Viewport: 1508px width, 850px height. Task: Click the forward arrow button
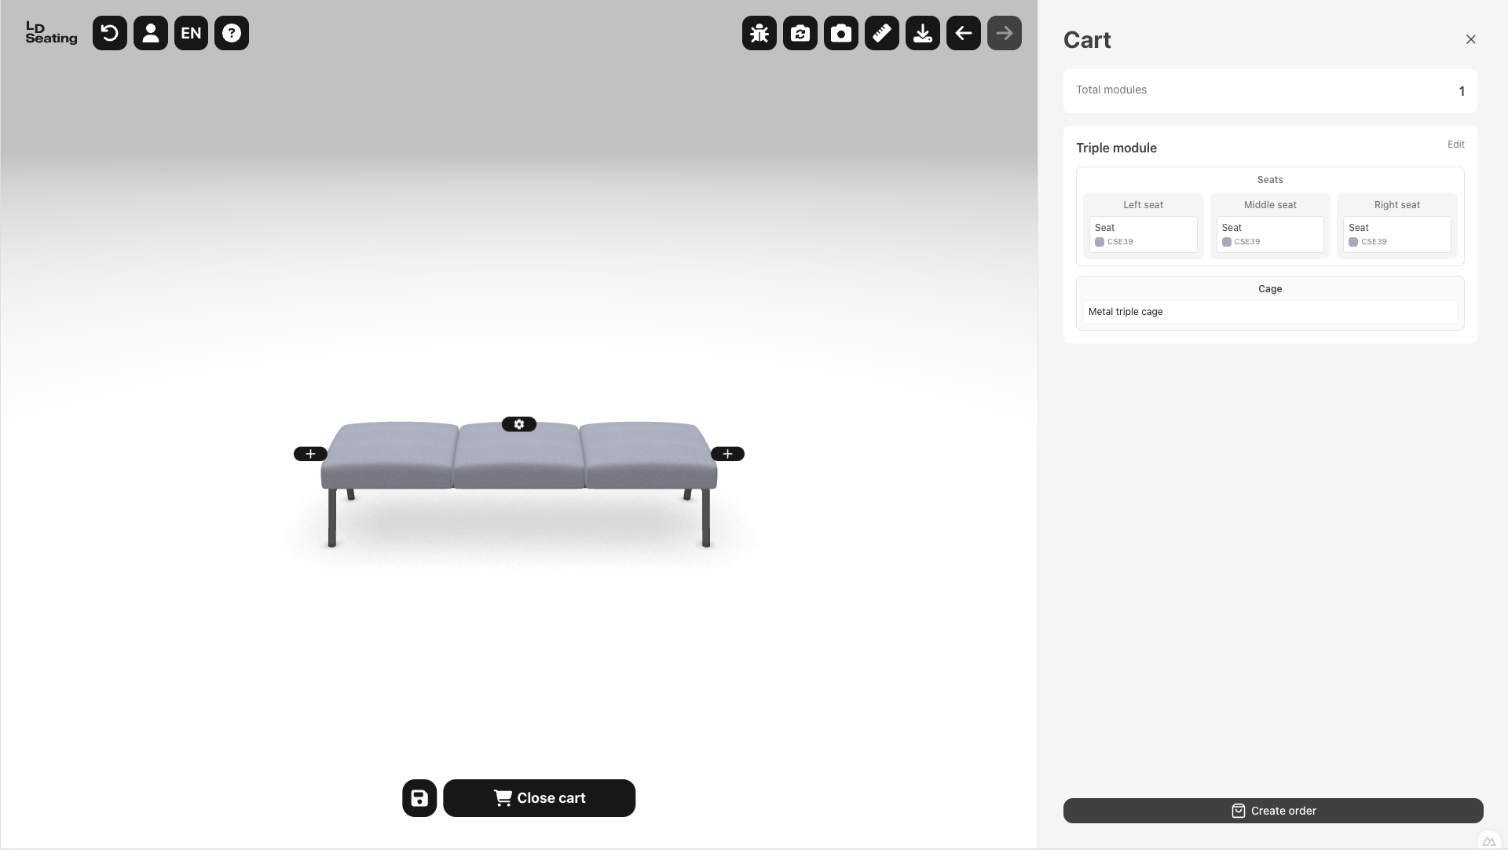1005,33
